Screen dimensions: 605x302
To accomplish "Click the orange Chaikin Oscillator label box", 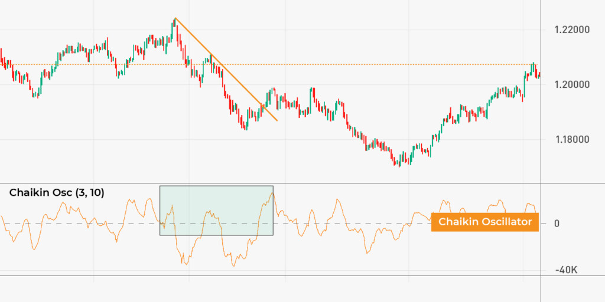I will point(484,222).
